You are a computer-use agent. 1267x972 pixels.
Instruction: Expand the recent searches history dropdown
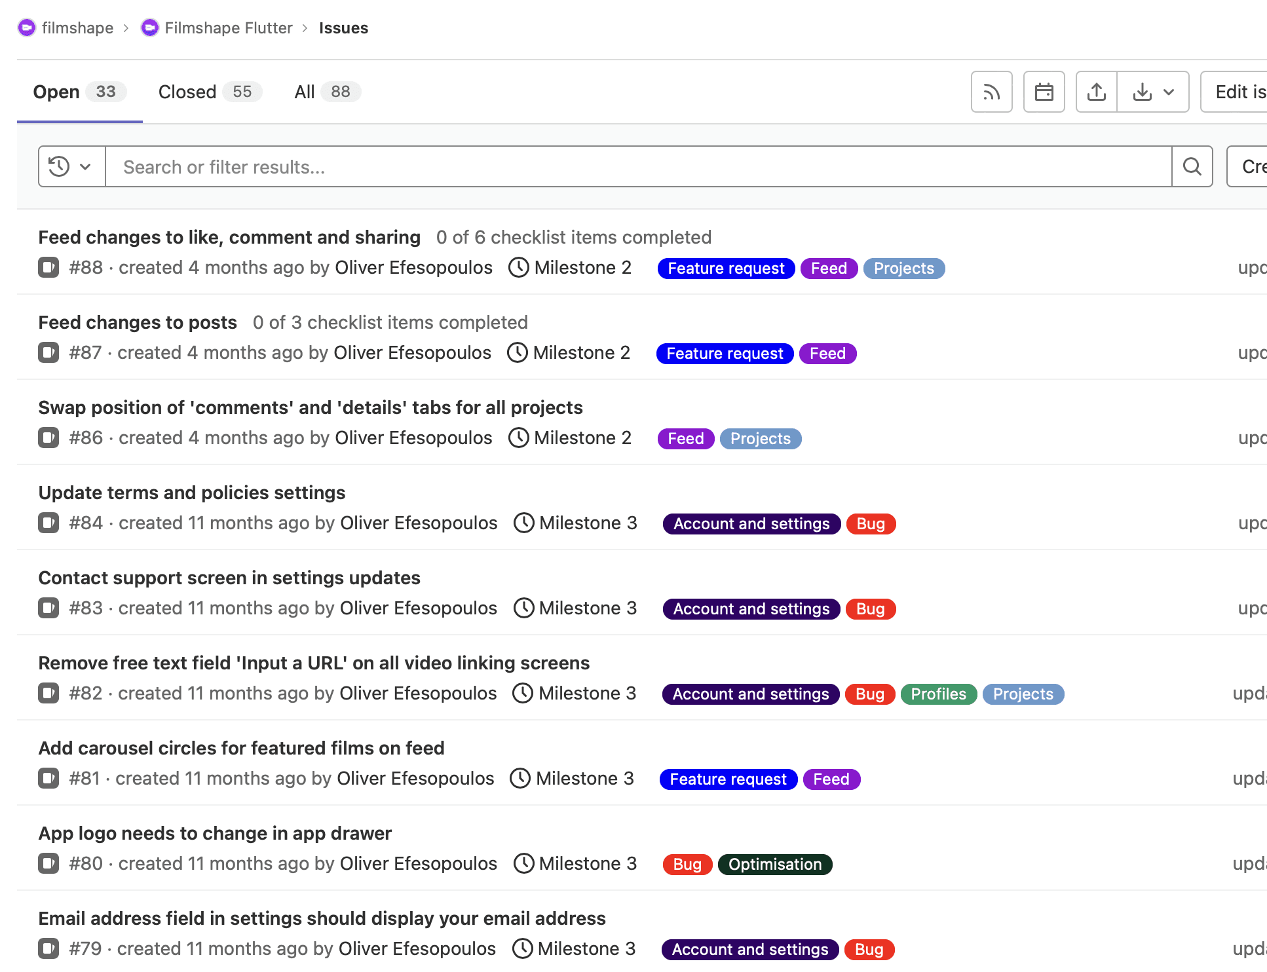click(x=71, y=167)
